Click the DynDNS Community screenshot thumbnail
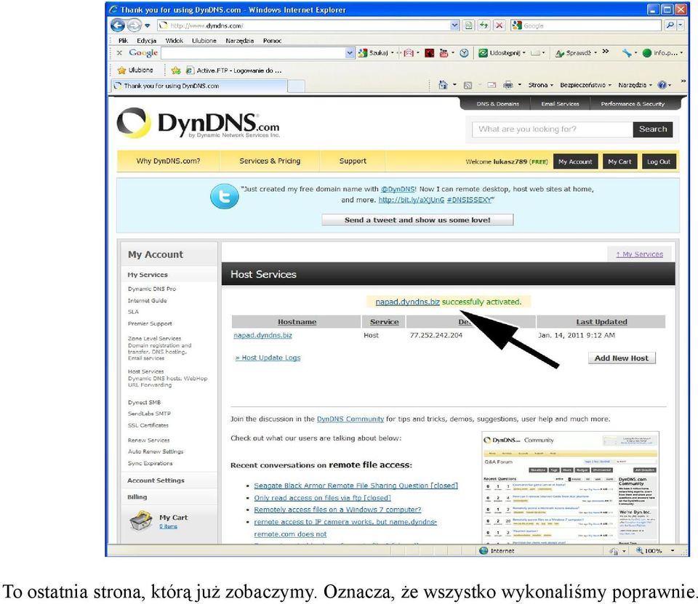 point(570,488)
